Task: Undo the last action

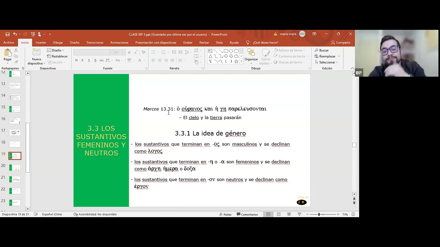Action: click(15, 34)
